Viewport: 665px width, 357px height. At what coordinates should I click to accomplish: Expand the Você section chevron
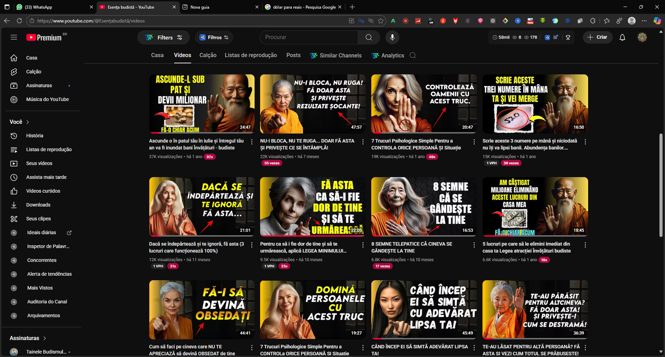(x=28, y=122)
